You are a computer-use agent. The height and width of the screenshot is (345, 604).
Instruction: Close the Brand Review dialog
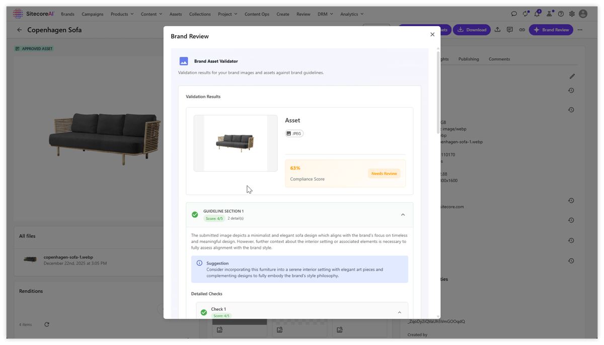pyautogui.click(x=432, y=35)
